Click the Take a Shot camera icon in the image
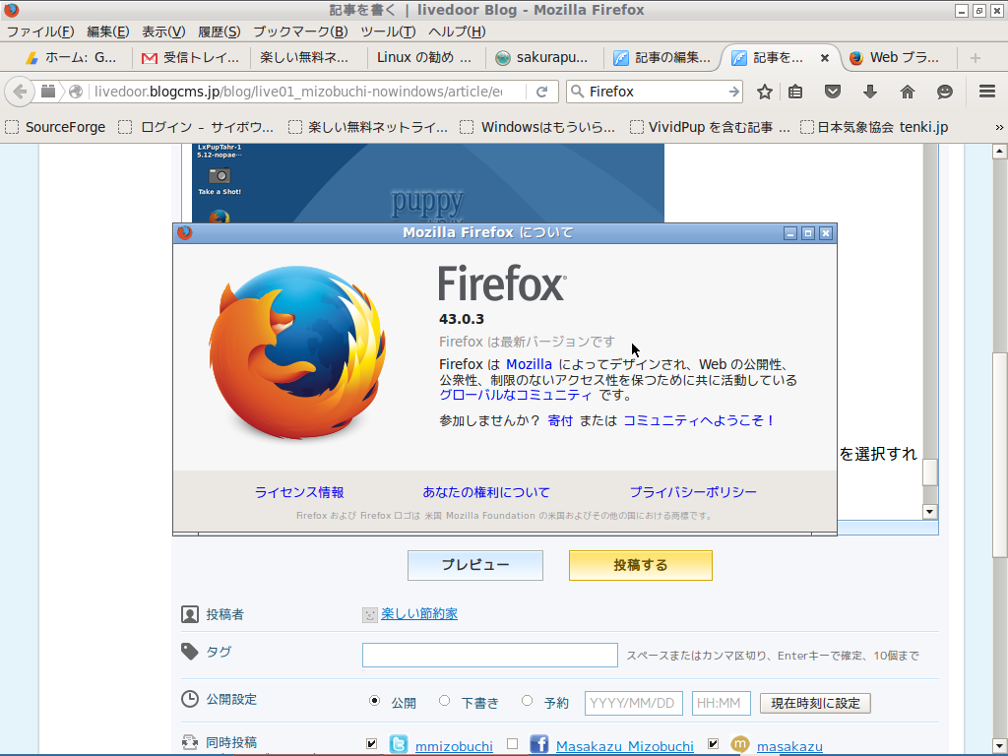The image size is (1008, 756). point(220,175)
